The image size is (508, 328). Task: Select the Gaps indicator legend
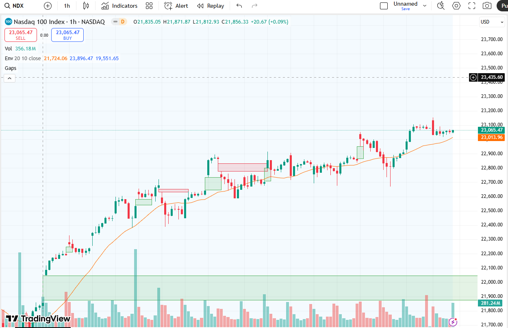(x=11, y=68)
